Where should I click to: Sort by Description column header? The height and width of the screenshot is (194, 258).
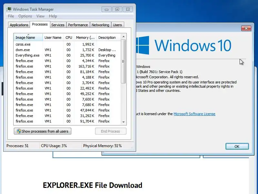tap(109, 38)
